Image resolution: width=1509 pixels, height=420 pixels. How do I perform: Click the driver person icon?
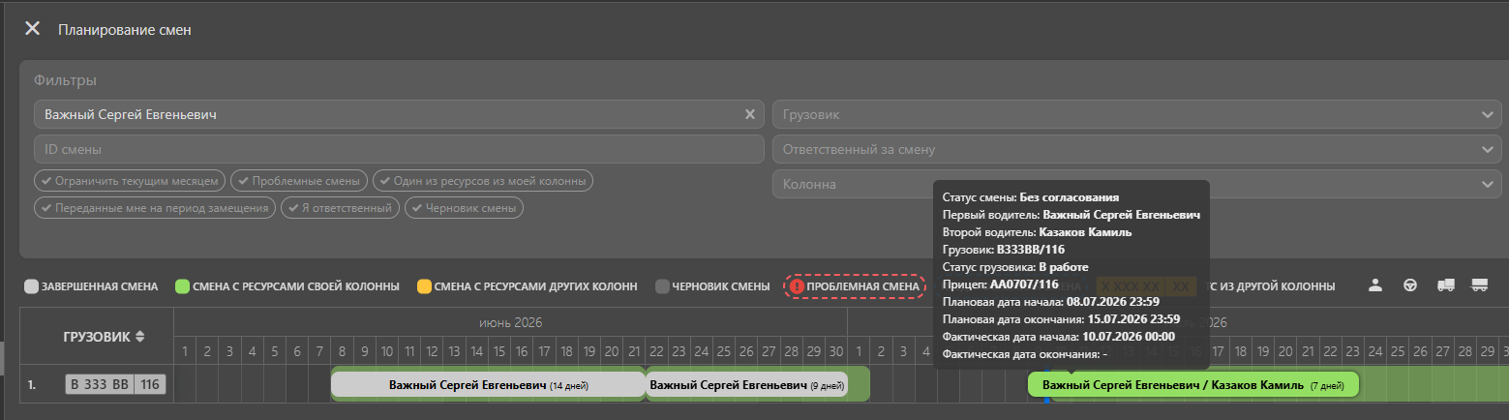(1374, 285)
